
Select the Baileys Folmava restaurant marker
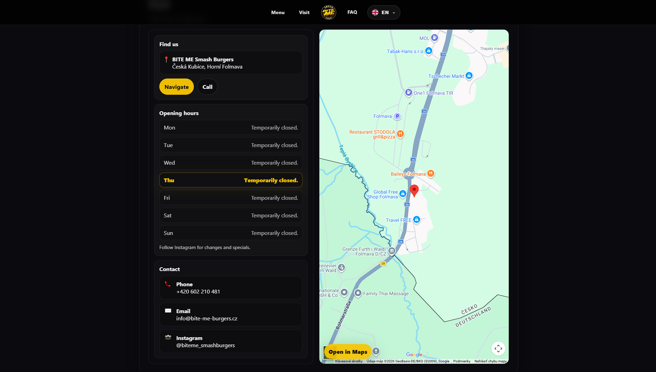click(x=430, y=173)
